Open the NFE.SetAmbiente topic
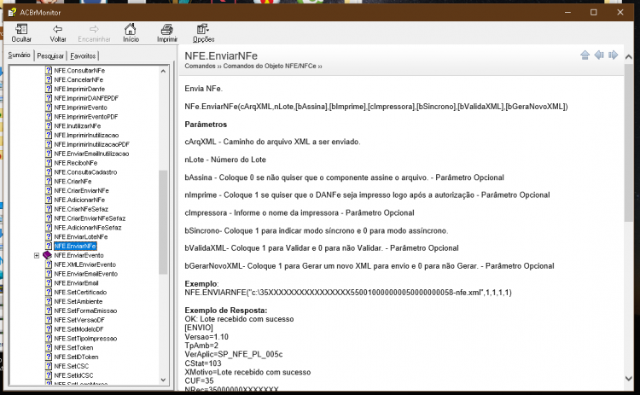 coord(78,301)
